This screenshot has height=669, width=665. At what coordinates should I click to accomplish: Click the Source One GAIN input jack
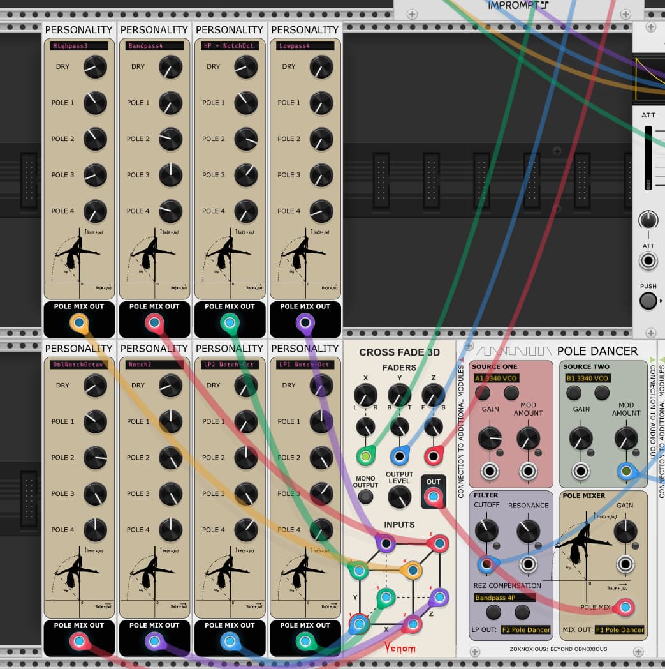(490, 471)
